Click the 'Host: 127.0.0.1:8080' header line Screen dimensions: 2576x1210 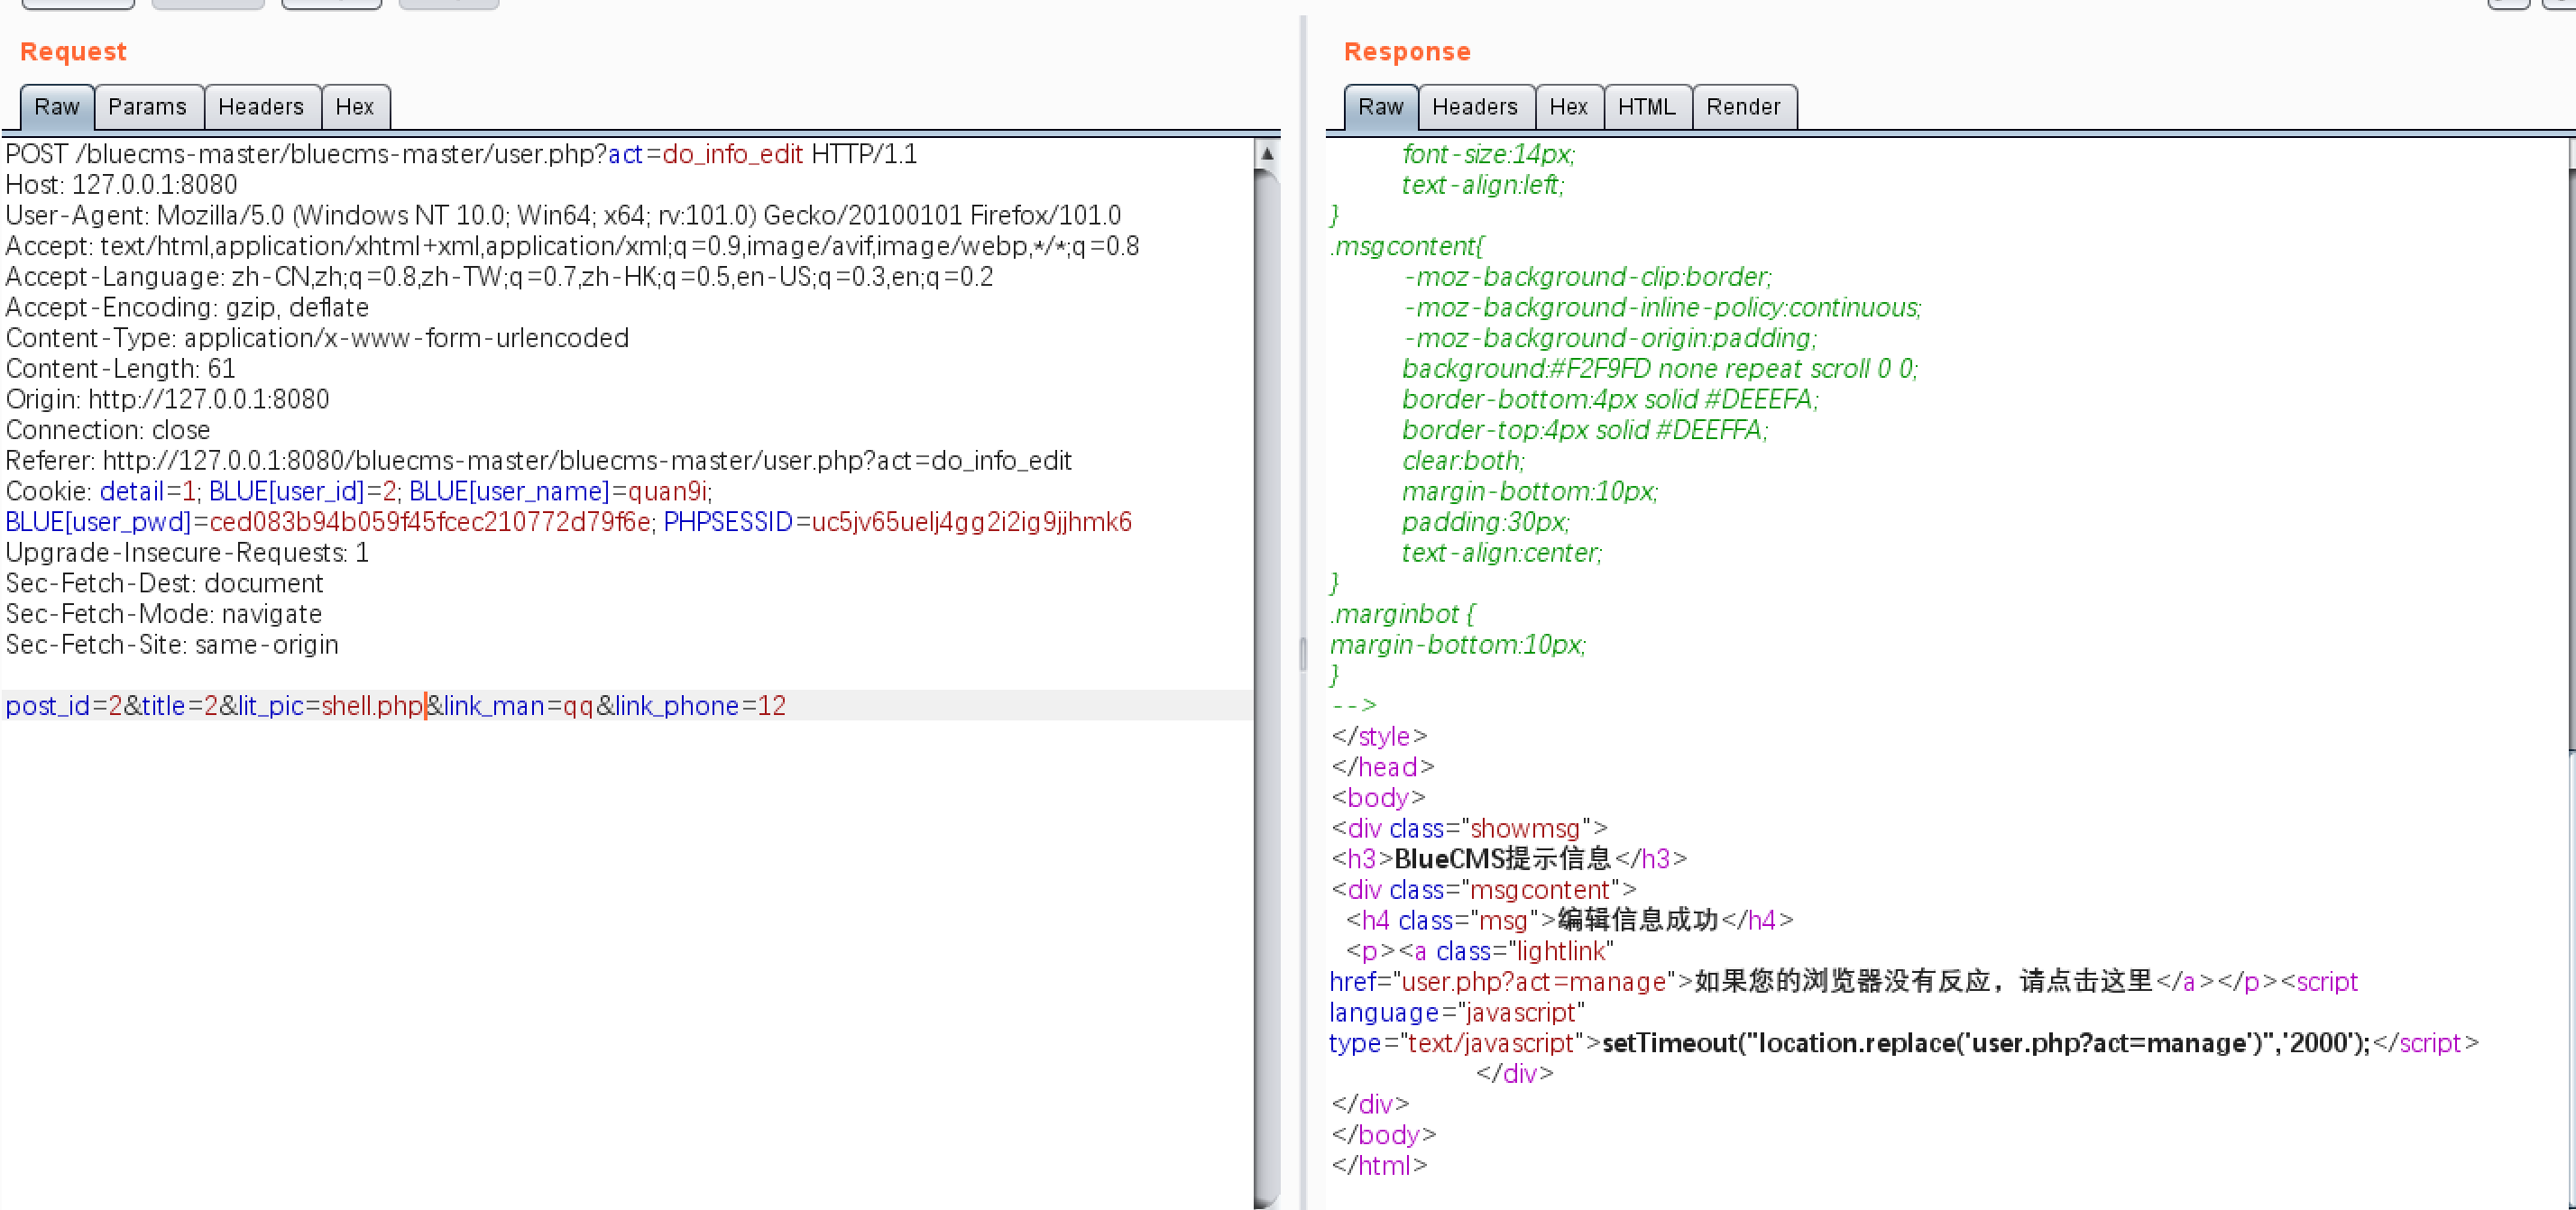[x=122, y=185]
